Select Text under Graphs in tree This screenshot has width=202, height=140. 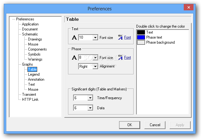(x=32, y=84)
